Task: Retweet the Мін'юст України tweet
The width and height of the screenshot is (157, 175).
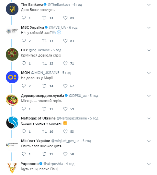Action: pos(44,154)
